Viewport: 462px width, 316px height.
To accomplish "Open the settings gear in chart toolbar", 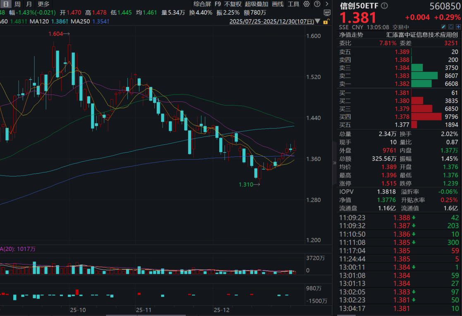I will (306, 4).
